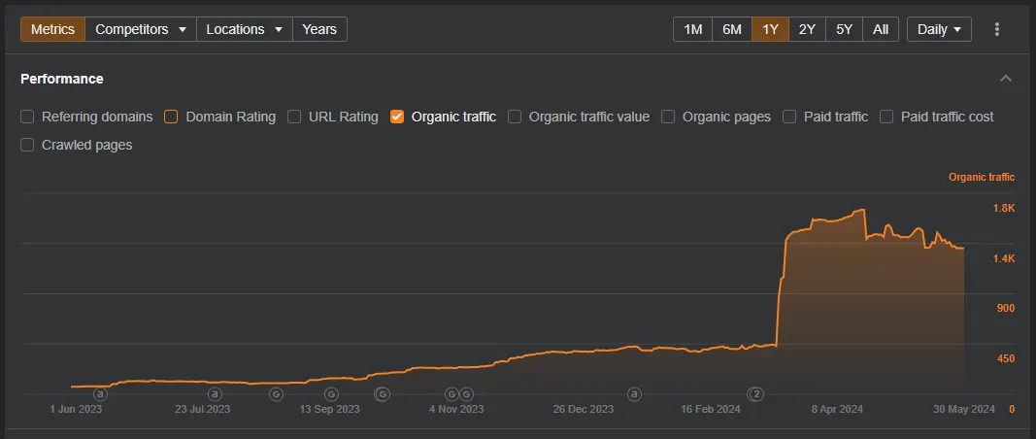Viewport: 1036px width, 439px height.
Task: Expand the Locations dropdown
Action: 244,29
